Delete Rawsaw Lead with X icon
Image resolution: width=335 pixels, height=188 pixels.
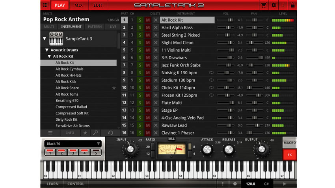[x=156, y=125]
